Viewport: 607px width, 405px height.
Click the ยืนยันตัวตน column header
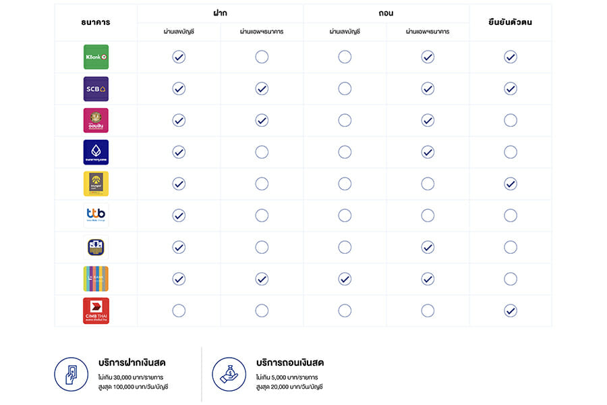point(511,22)
